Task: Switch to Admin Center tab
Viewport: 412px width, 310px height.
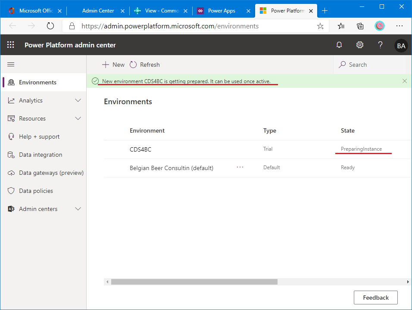Action: click(x=98, y=11)
